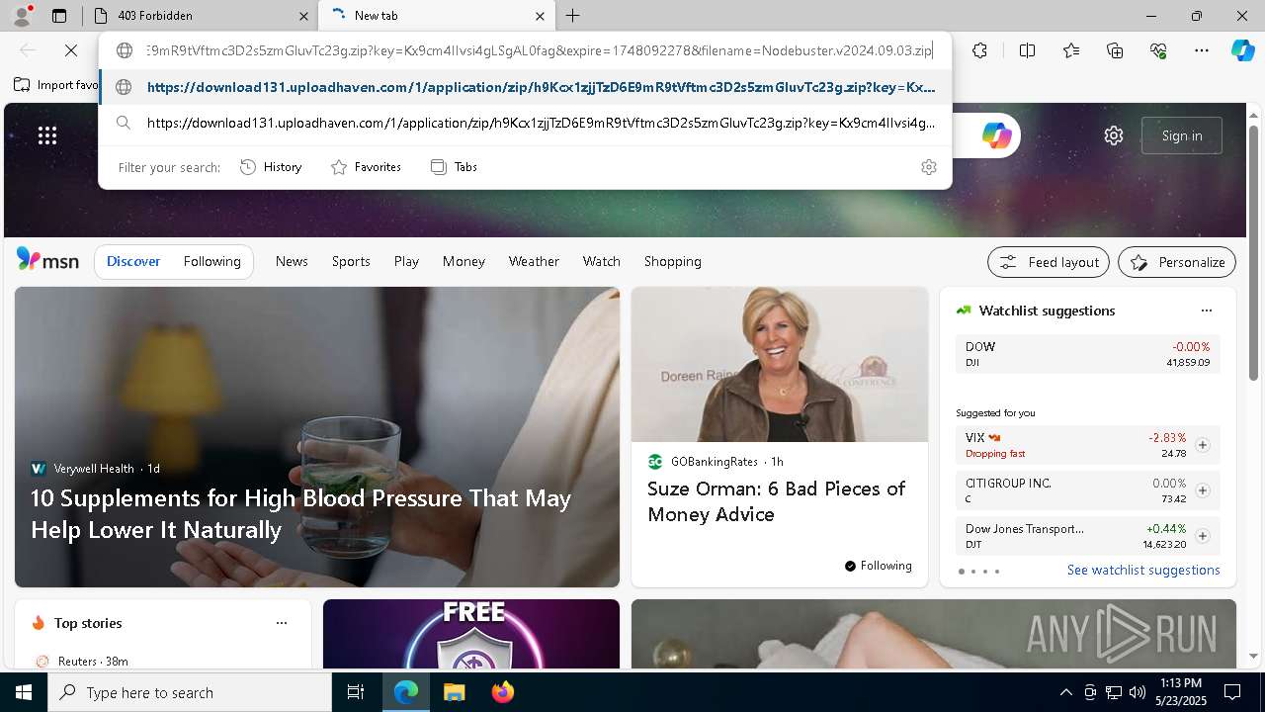Open Play in MSN navigation
The image size is (1265, 712).
click(x=406, y=261)
